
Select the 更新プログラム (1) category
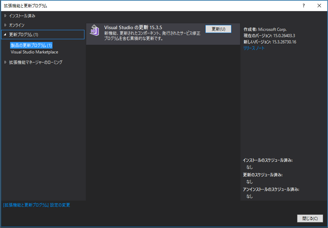click(x=43, y=35)
